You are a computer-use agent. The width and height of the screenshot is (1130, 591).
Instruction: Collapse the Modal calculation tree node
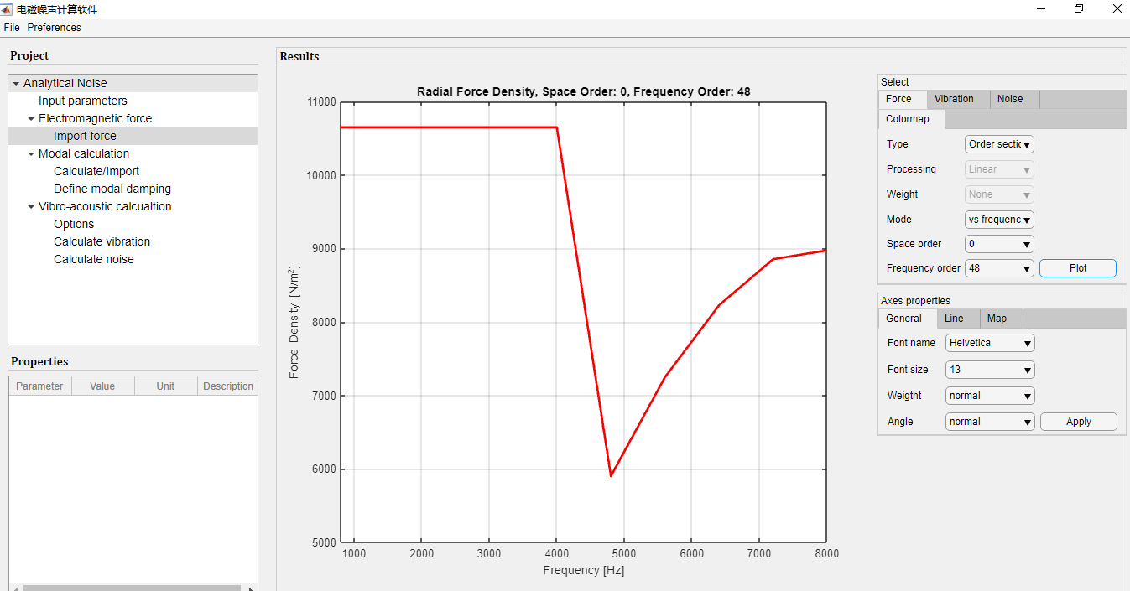[31, 154]
